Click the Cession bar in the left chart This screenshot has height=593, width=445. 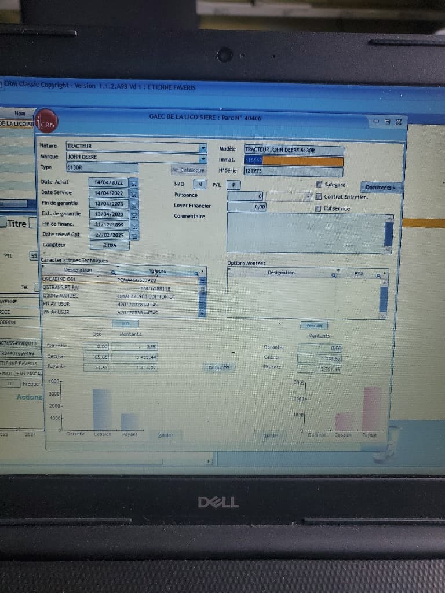pyautogui.click(x=102, y=409)
